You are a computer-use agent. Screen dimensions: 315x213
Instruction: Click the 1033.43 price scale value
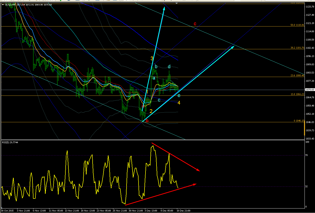pos(310,138)
